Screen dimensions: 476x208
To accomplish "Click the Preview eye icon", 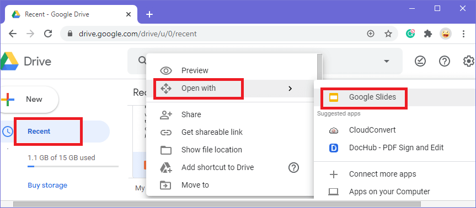I will (166, 71).
